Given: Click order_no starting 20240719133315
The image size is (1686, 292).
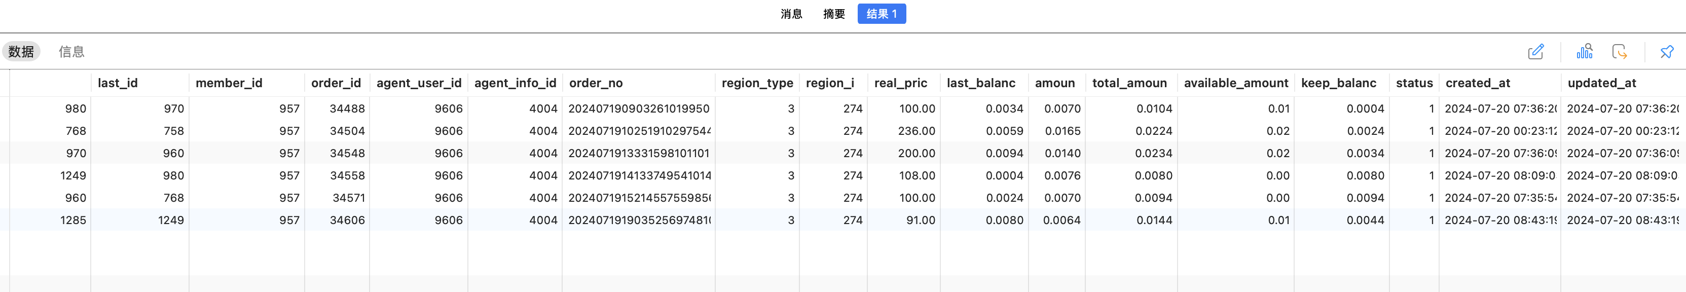Looking at the screenshot, I should pyautogui.click(x=639, y=153).
